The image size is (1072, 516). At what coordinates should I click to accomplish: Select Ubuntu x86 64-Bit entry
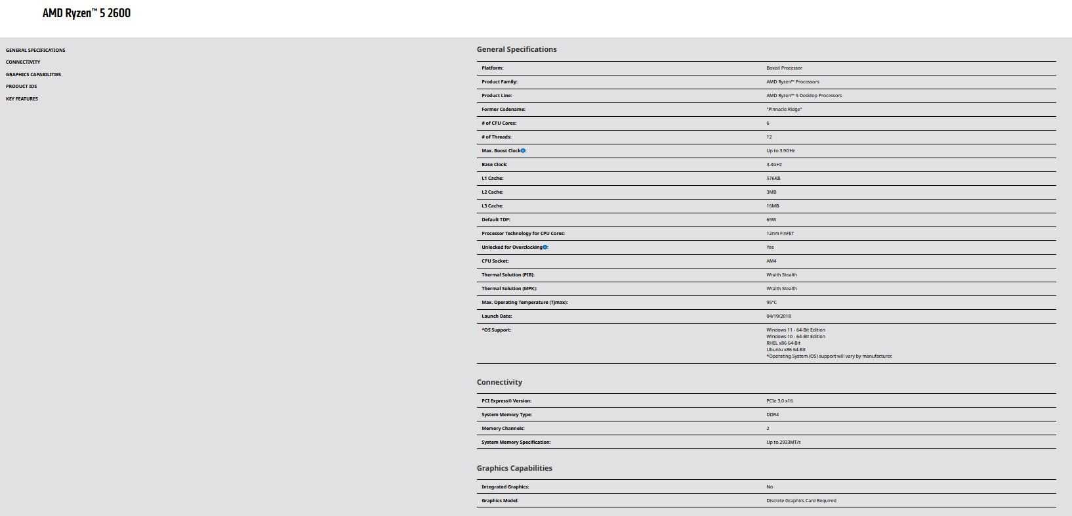[786, 349]
